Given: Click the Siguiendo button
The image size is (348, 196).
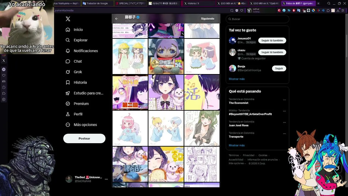Looking at the screenshot, I should pos(208,19).
